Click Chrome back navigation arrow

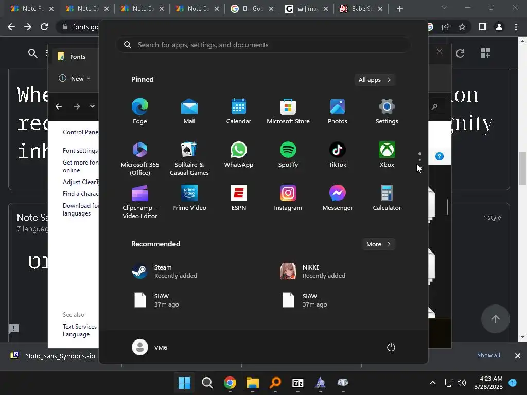pyautogui.click(x=11, y=27)
